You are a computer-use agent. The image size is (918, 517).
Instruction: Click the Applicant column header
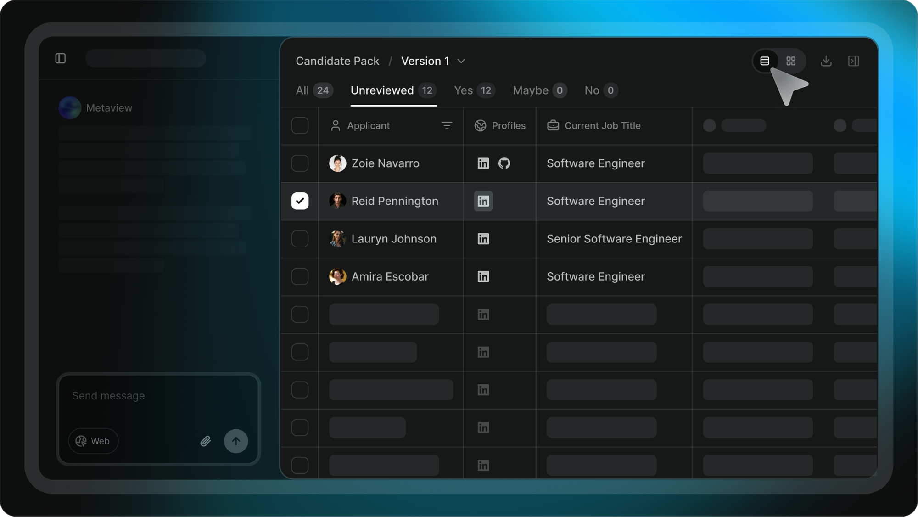(x=391, y=125)
